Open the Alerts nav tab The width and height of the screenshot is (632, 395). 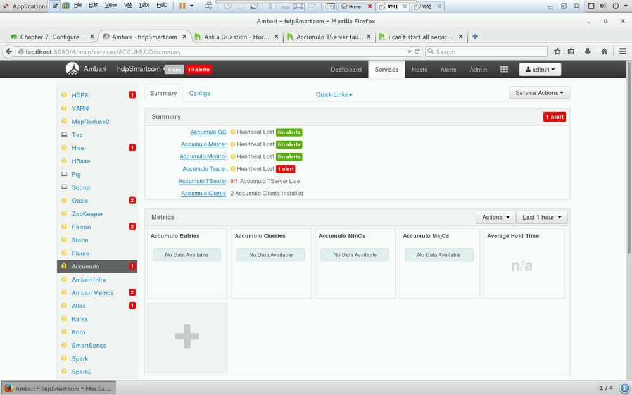[448, 70]
